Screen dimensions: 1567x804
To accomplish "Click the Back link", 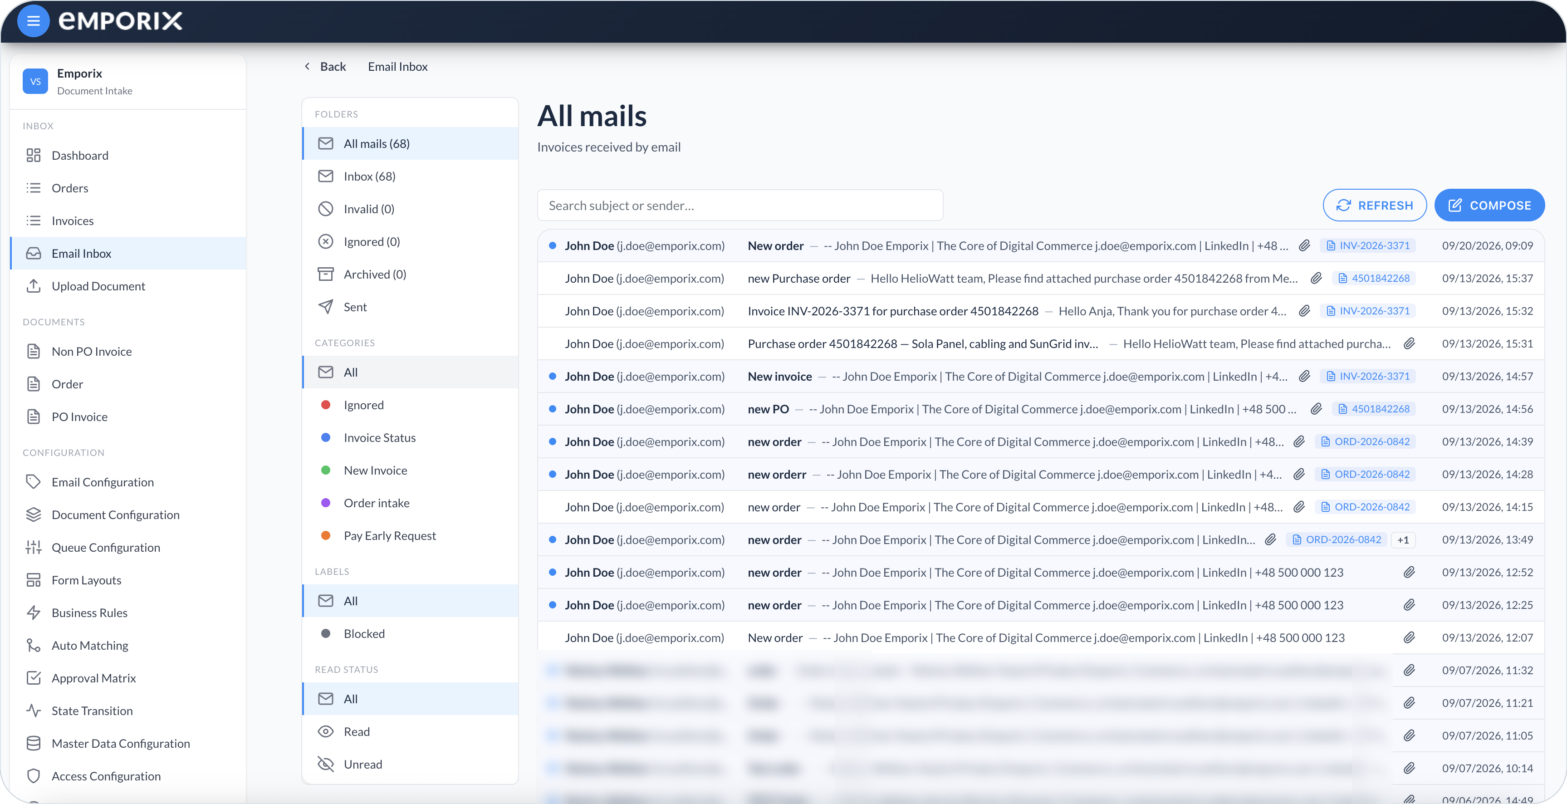I will [325, 66].
